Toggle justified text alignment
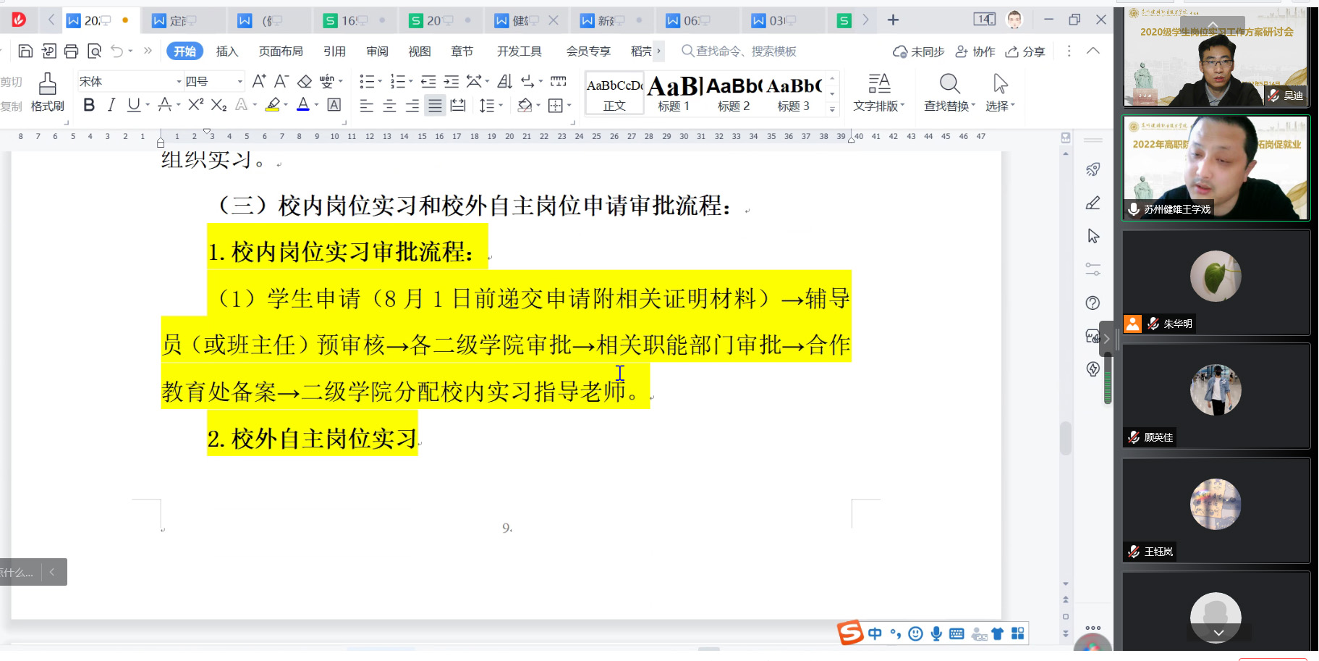This screenshot has height=661, width=1319. coord(435,106)
